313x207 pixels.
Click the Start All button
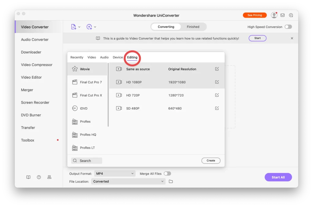[x=278, y=177]
